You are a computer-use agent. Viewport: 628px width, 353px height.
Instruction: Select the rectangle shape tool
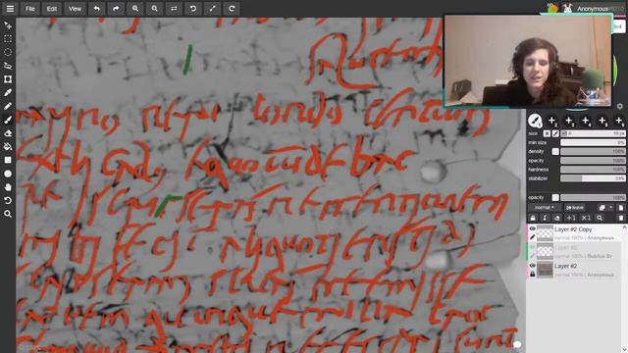click(x=8, y=160)
